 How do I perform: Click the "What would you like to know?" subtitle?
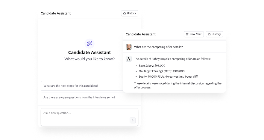coord(89,59)
